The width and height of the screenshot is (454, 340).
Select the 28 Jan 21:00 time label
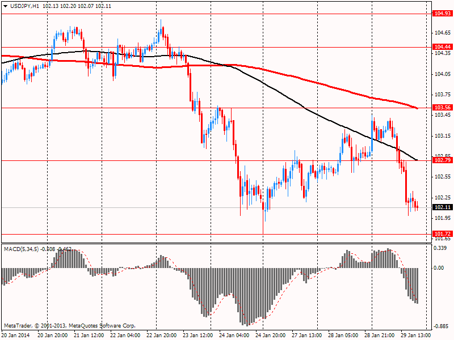(379, 335)
